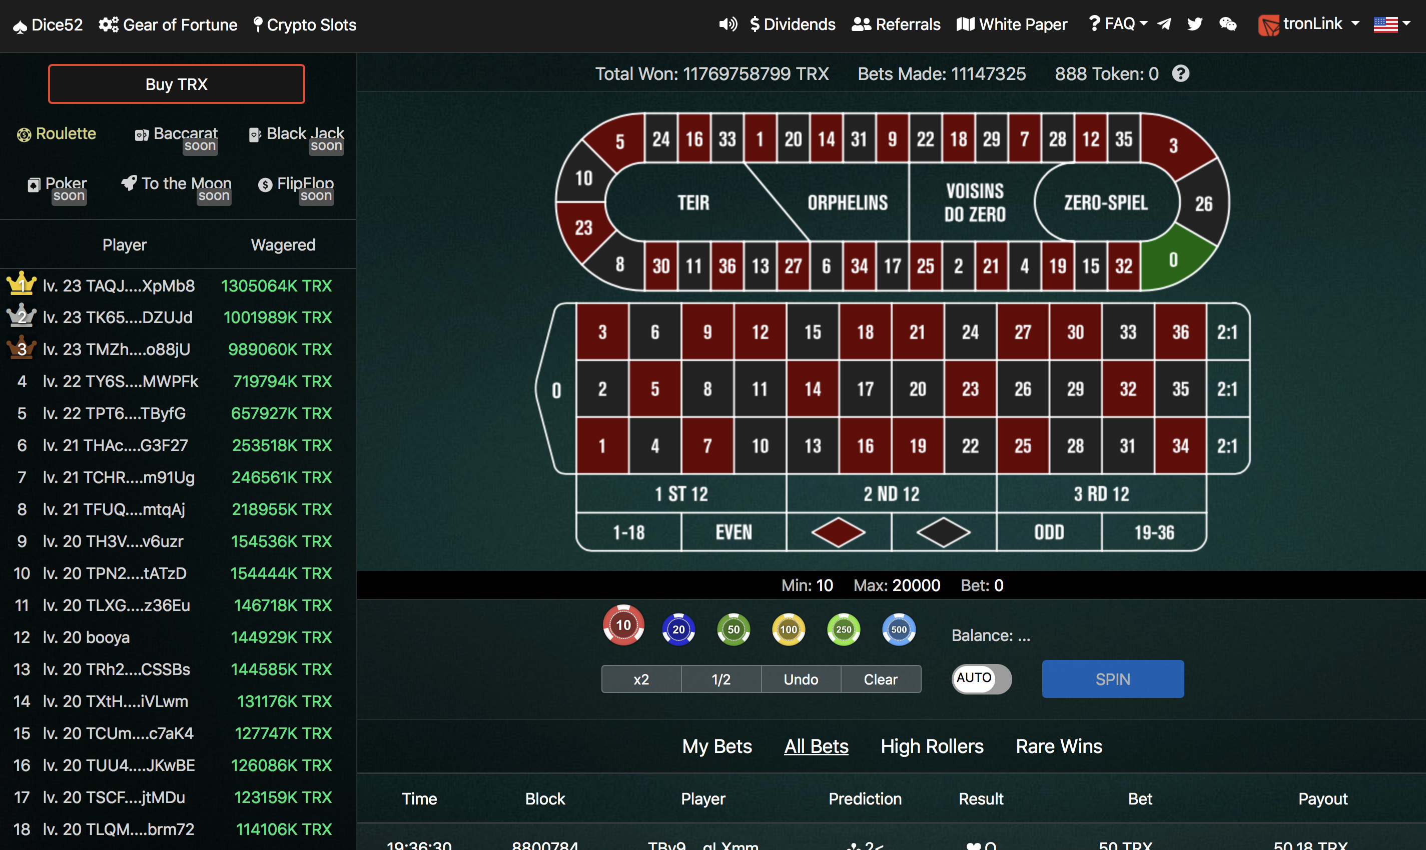Mute sound with the speaker icon
1426x850 pixels.
pyautogui.click(x=728, y=24)
